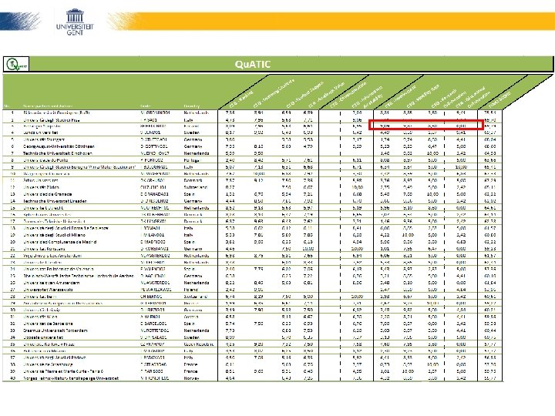Screen dimensions: 555x416
Task: Click Technische Universiteit Eindhoven in the table
Action: (57, 153)
